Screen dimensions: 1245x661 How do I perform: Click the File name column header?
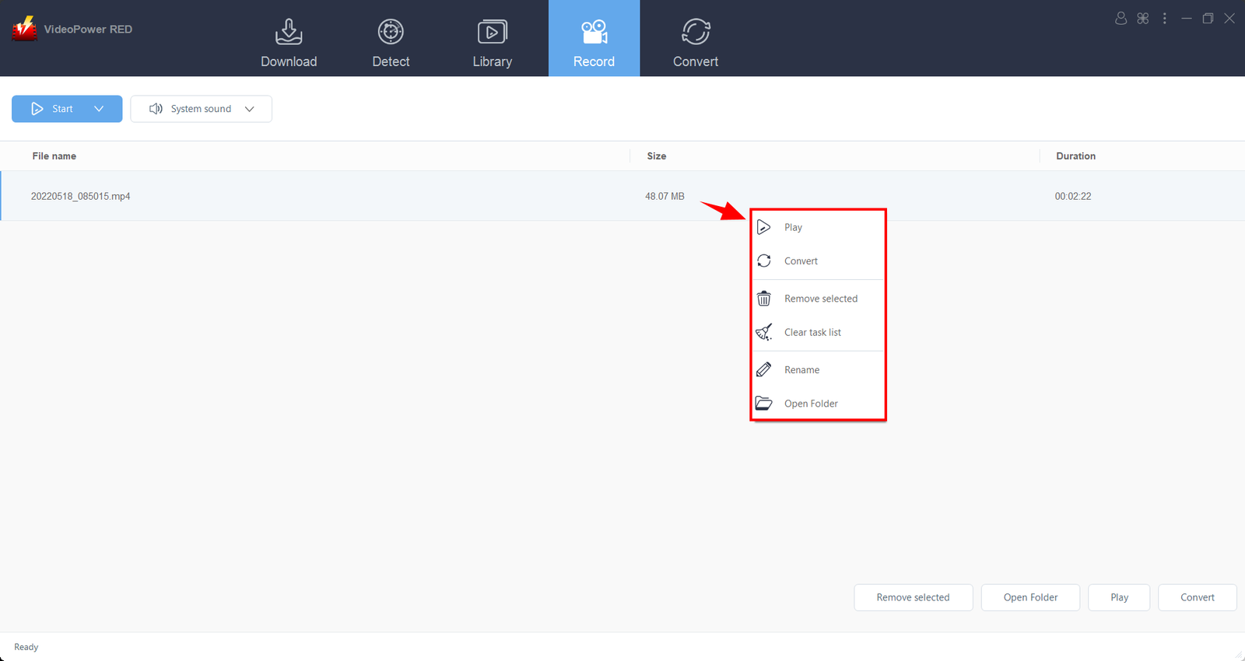54,156
